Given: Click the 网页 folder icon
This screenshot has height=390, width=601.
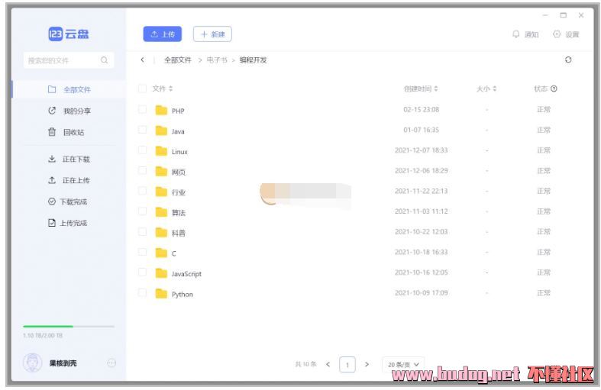Looking at the screenshot, I should [x=161, y=171].
